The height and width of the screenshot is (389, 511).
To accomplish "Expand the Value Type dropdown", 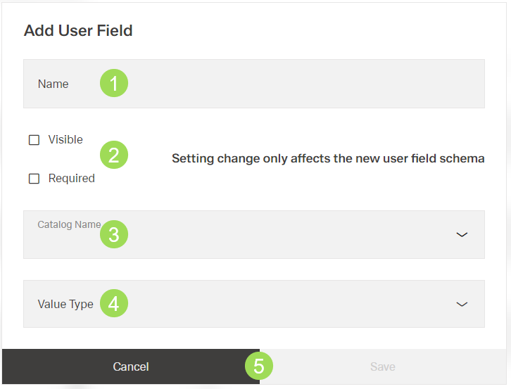I will pos(282,304).
